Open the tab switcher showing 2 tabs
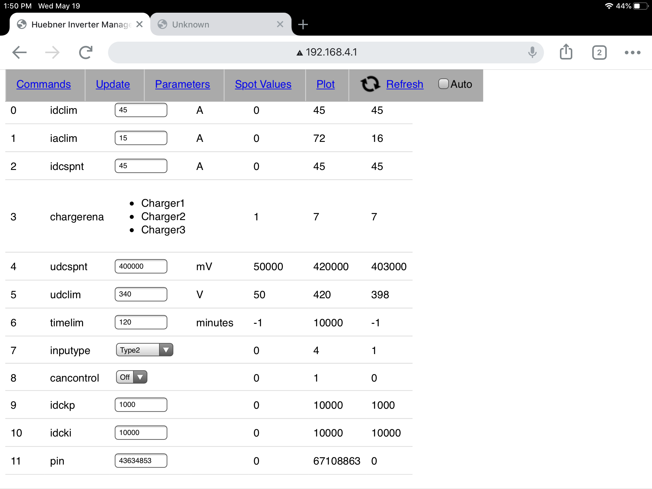 (x=599, y=53)
